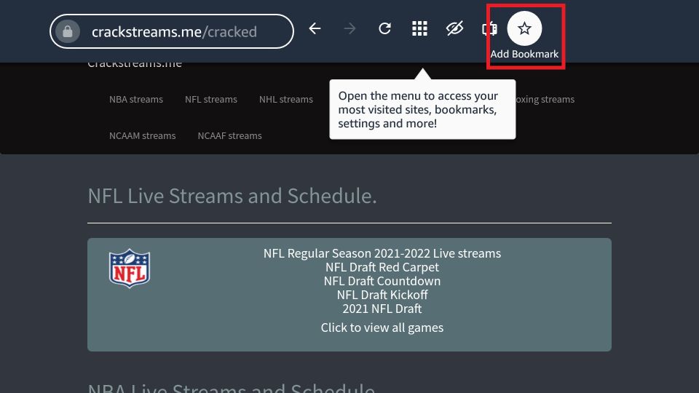This screenshot has width=699, height=393.
Task: Add a bookmark with the star button
Action: pyautogui.click(x=525, y=28)
